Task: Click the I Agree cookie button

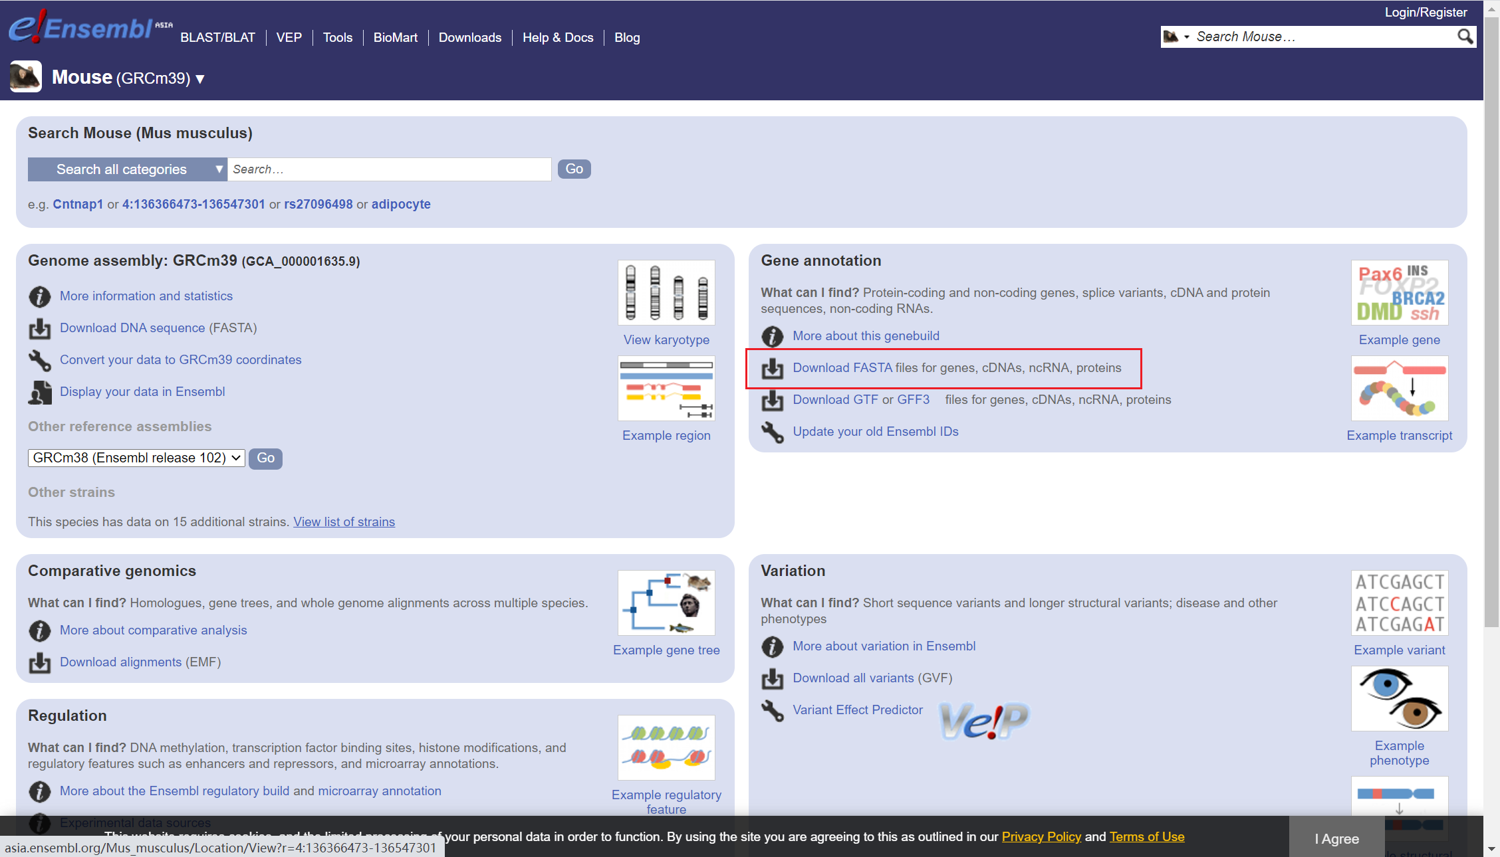Action: [1336, 838]
